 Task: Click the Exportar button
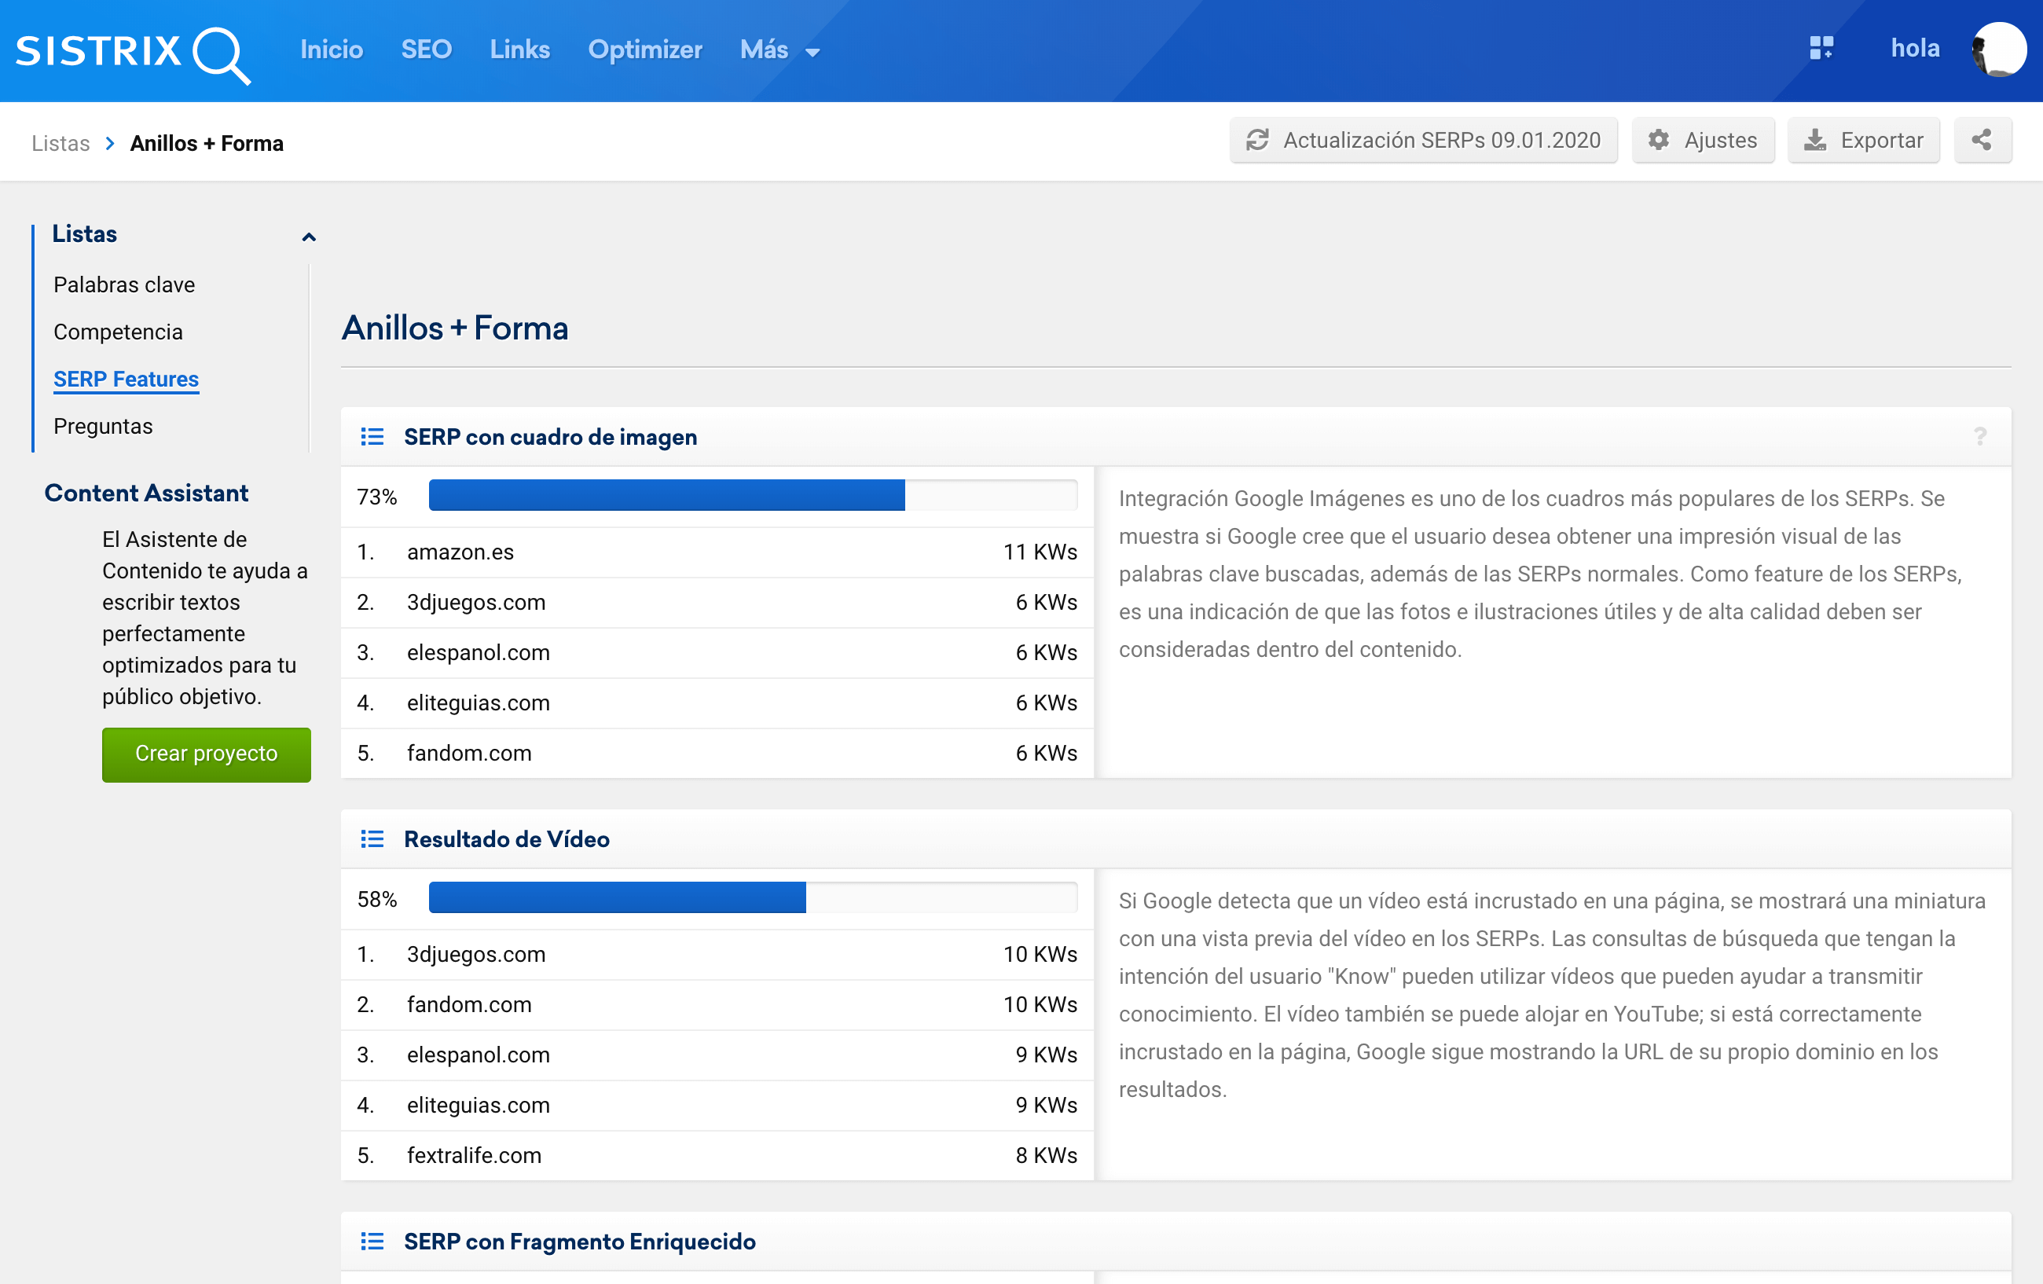click(x=1863, y=140)
